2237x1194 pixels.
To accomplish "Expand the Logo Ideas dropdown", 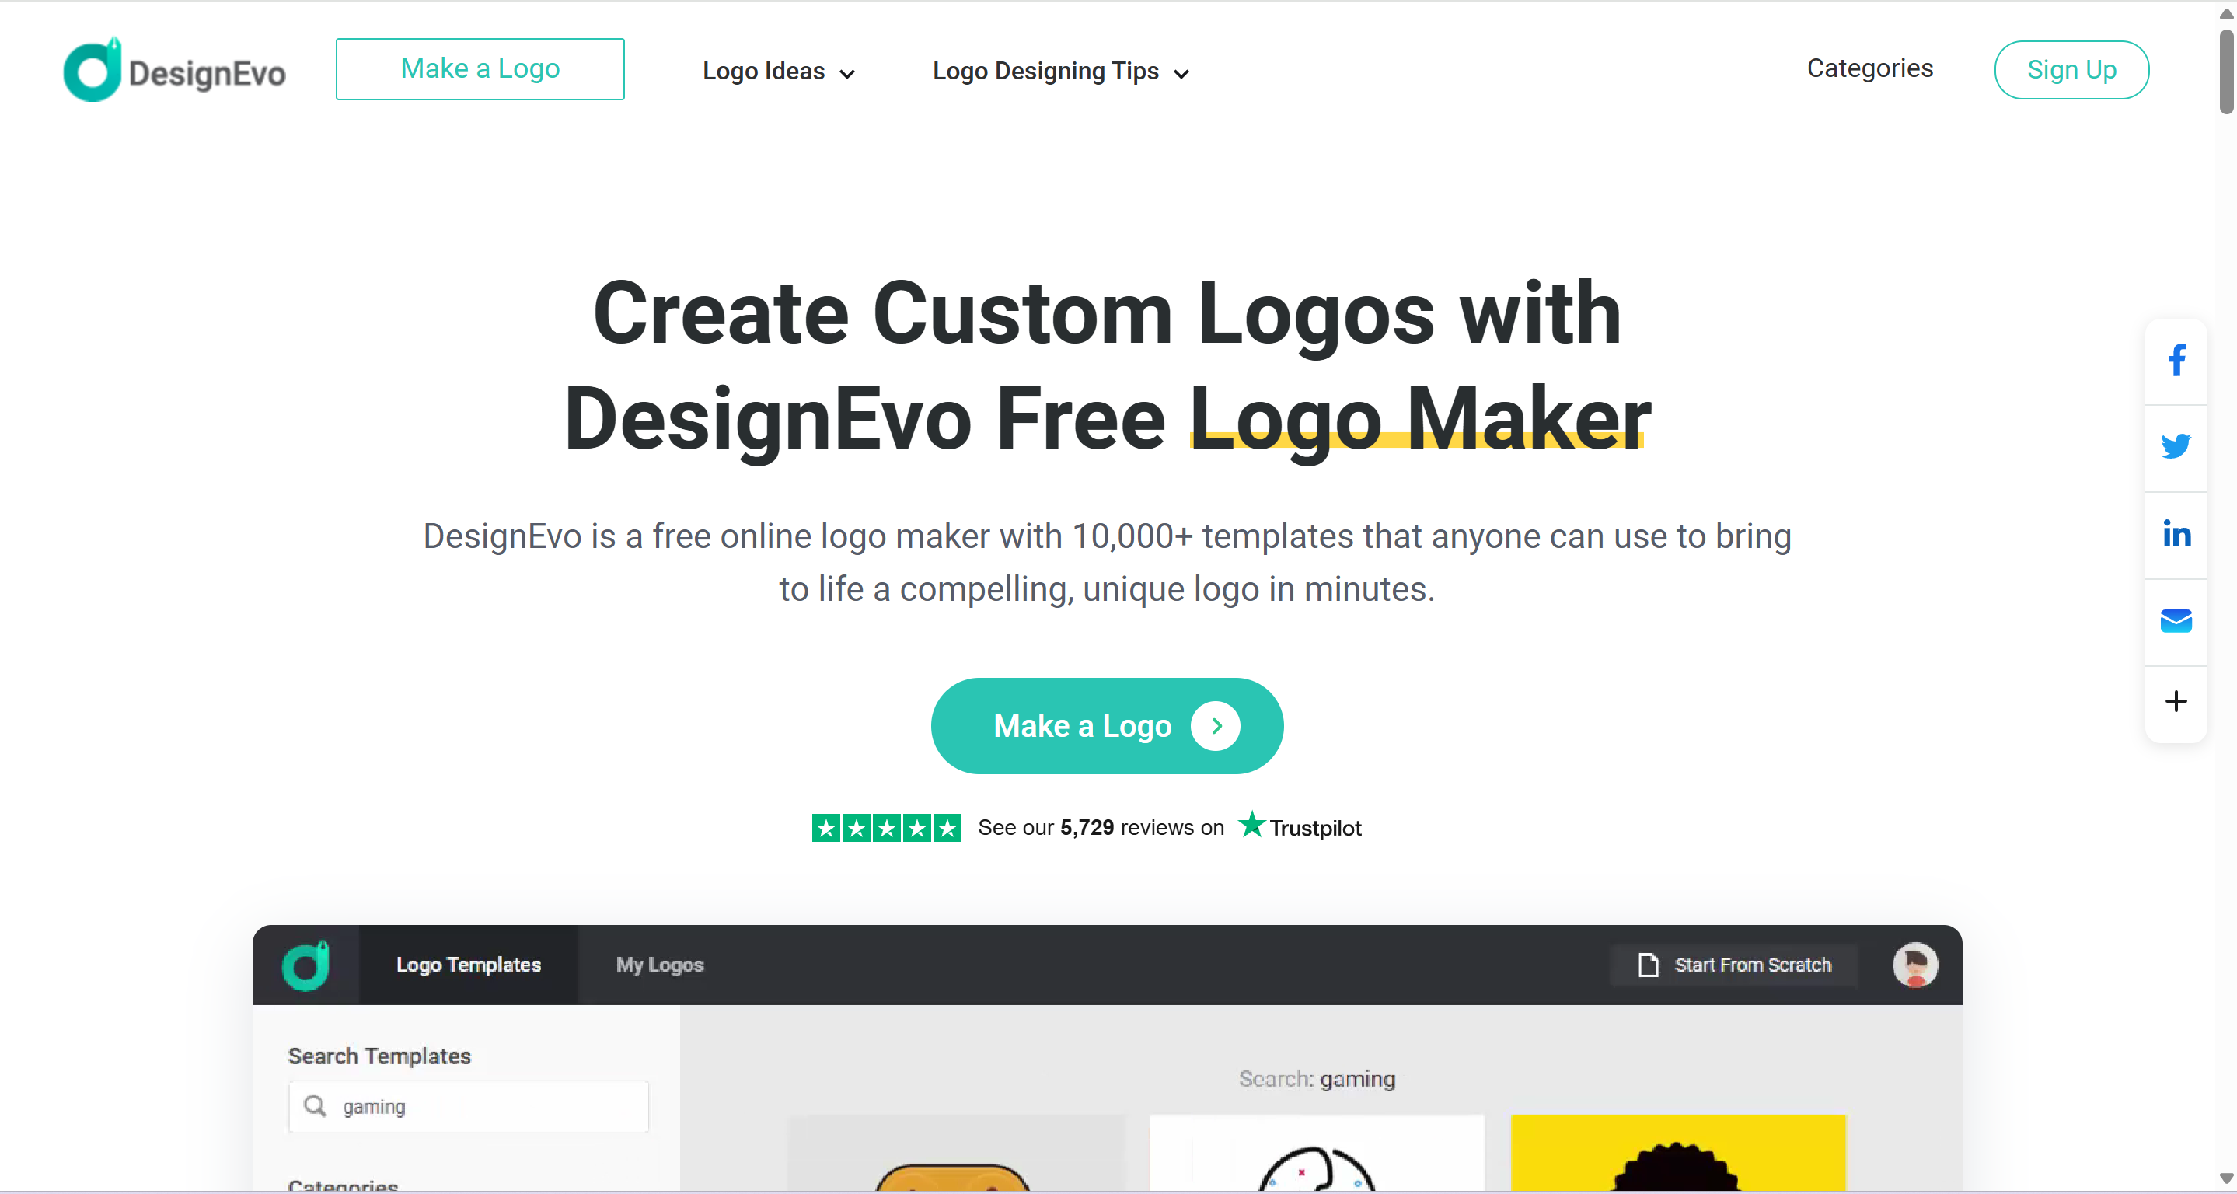I will (778, 72).
